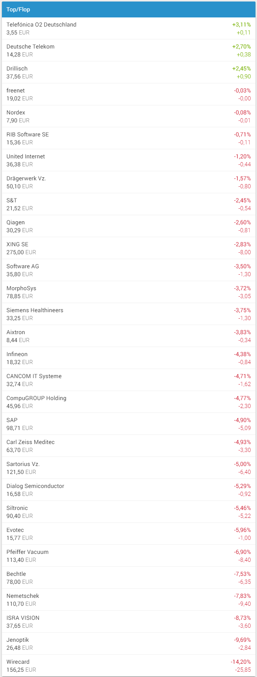Viewport: 257px width, 677px height.
Task: Open Software AG details
Action: [x=23, y=266]
